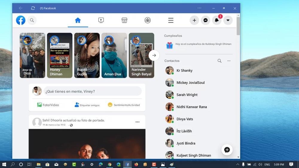Switch to the Watch video tab
The image size is (299, 168).
pos(101,20)
